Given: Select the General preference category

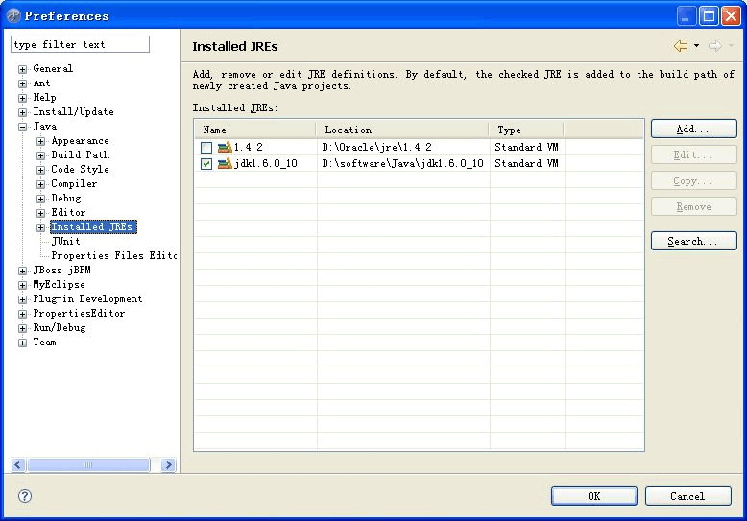Looking at the screenshot, I should 53,68.
